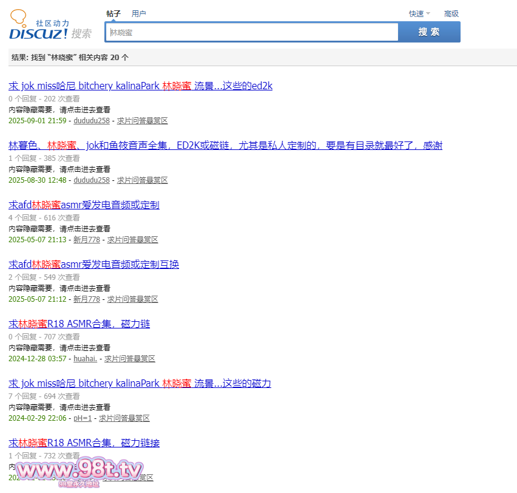Focus the search keyword input field
The image size is (517, 493).
251,32
